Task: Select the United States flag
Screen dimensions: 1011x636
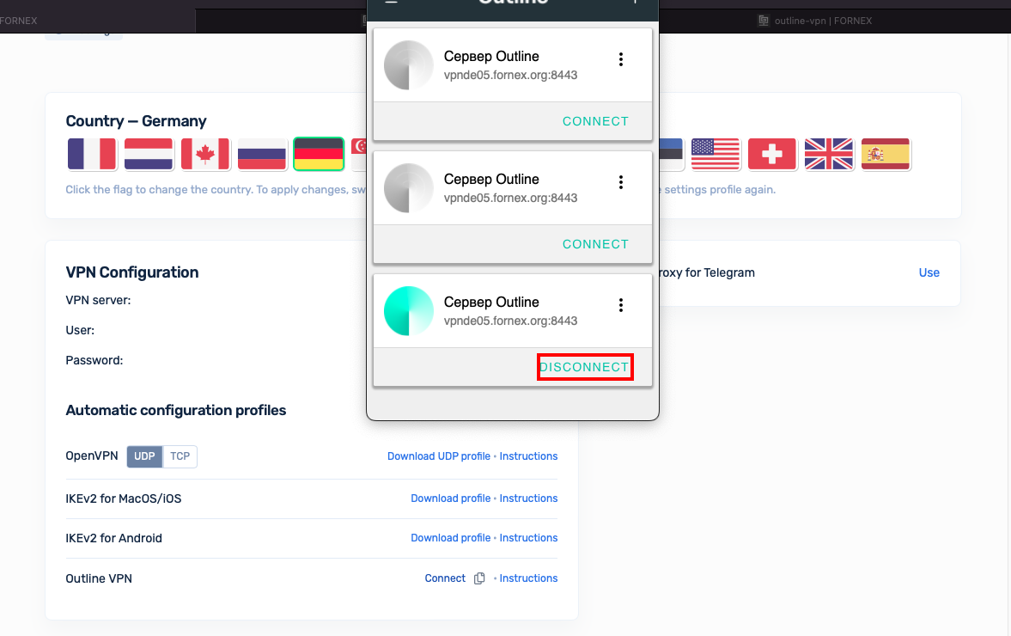Action: (715, 154)
